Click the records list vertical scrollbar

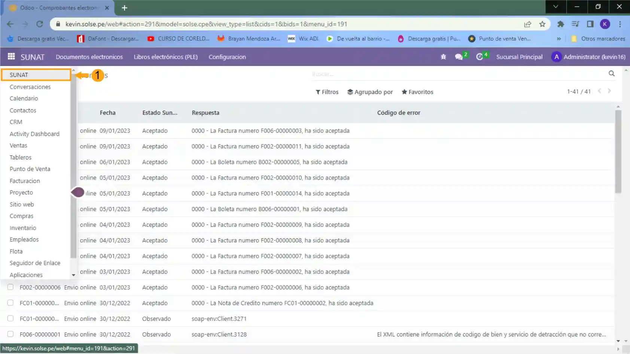click(618, 152)
